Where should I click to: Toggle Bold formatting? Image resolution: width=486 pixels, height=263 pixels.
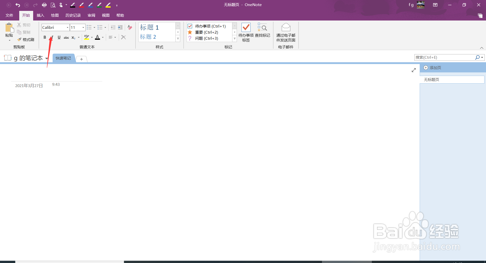[x=45, y=37]
